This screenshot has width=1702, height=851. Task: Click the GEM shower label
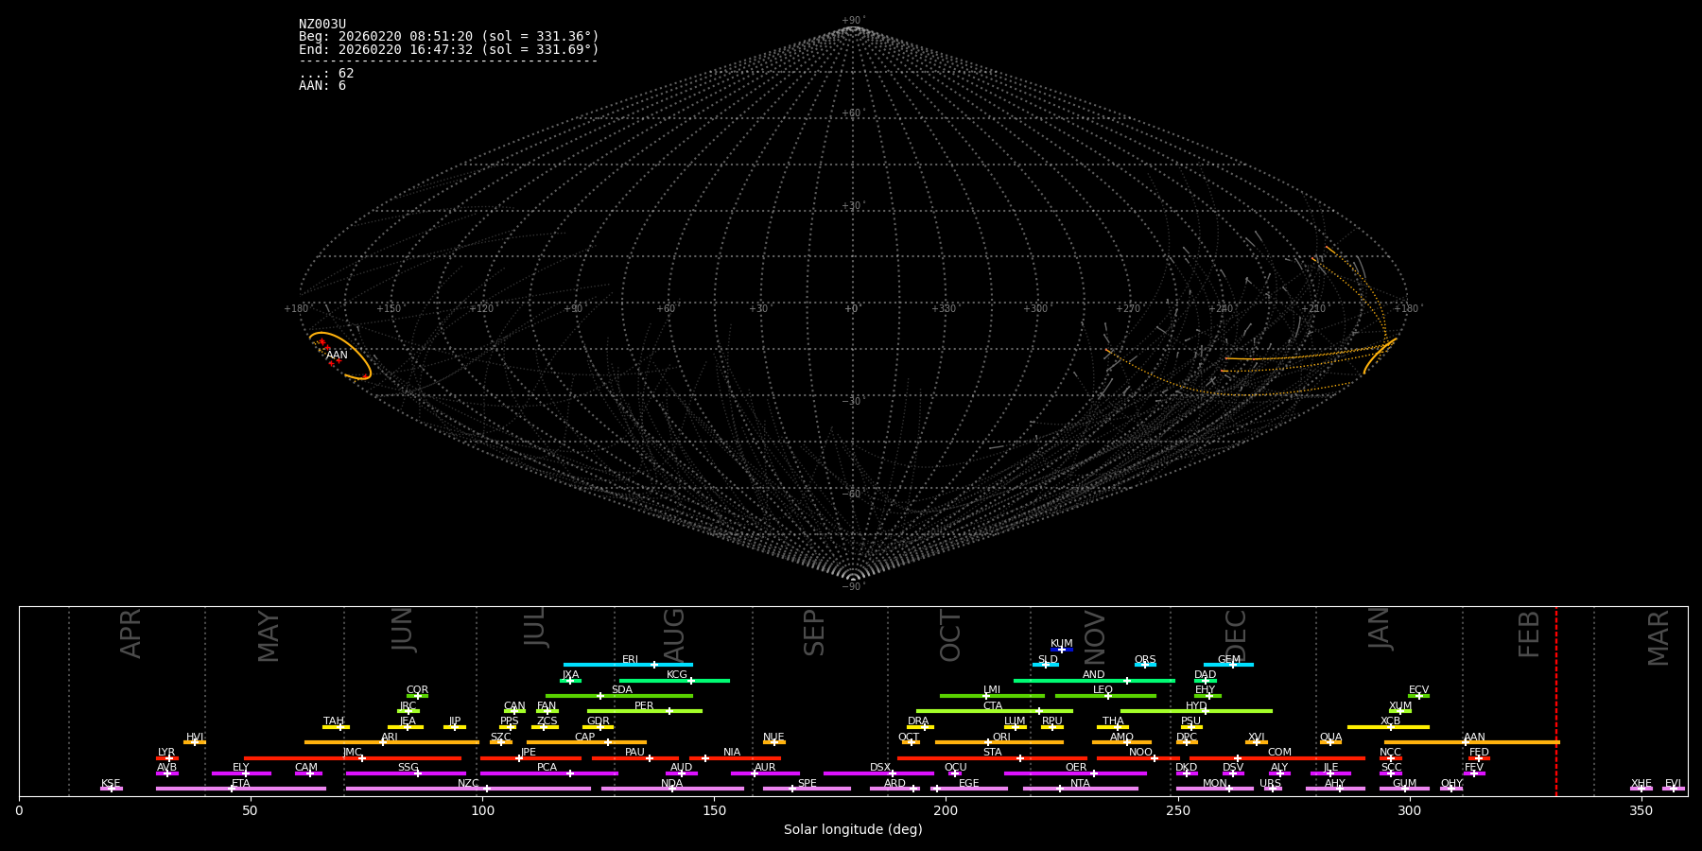coord(1228,660)
